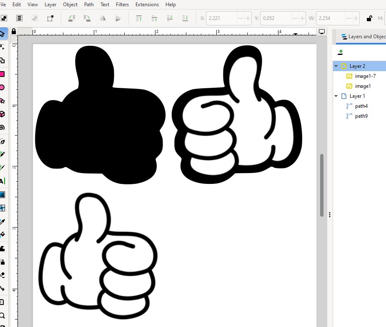This screenshot has height=327, width=386.
Task: Open the panel options three-dot menu
Action: click(x=330, y=215)
